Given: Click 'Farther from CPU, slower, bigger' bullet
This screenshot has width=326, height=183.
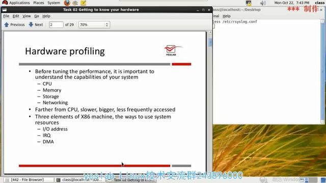Looking at the screenshot, I should point(105,110).
